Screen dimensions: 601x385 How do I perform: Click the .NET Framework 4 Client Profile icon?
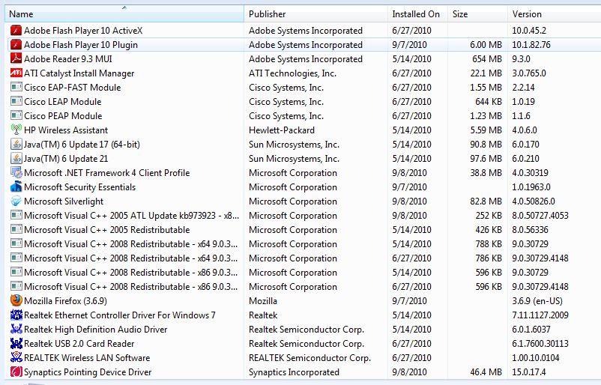click(16, 172)
